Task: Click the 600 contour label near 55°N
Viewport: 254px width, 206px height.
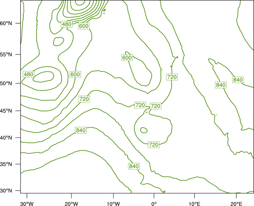Action: 127,58
